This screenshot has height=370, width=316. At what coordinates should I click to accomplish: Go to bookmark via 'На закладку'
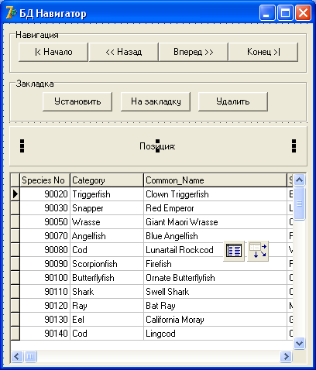[x=156, y=101]
